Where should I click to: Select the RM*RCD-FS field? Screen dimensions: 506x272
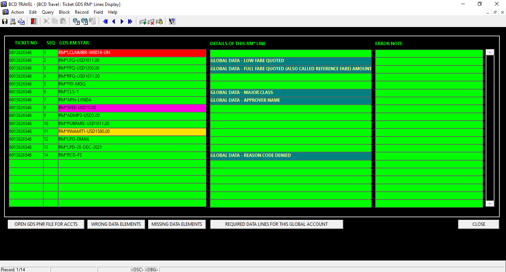pyautogui.click(x=132, y=155)
